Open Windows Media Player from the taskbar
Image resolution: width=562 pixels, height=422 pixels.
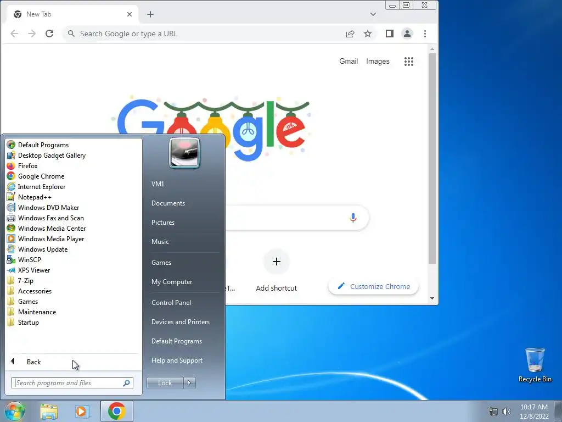pos(82,412)
